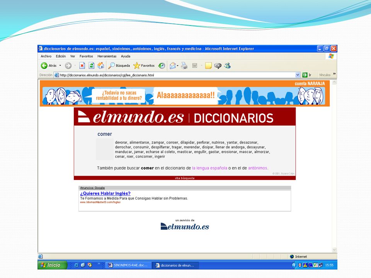Open the Búsqueda search panel
371x278 pixels.
tap(119, 66)
